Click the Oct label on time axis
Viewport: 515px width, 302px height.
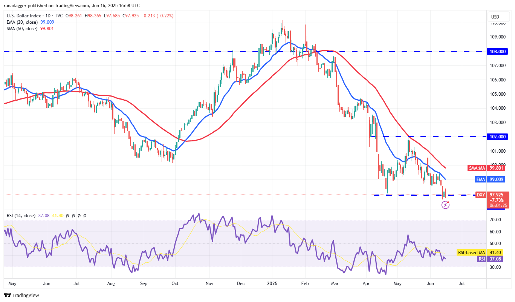click(175, 282)
